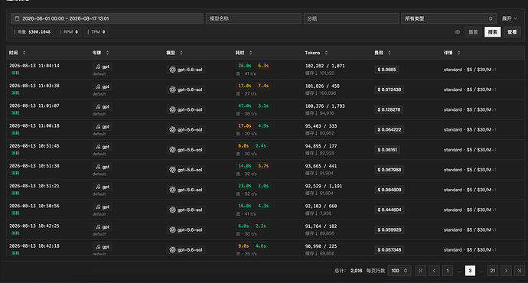Viewport: 528px width, 283px height.
Task: Click the 查看 view button
Action: [512, 32]
